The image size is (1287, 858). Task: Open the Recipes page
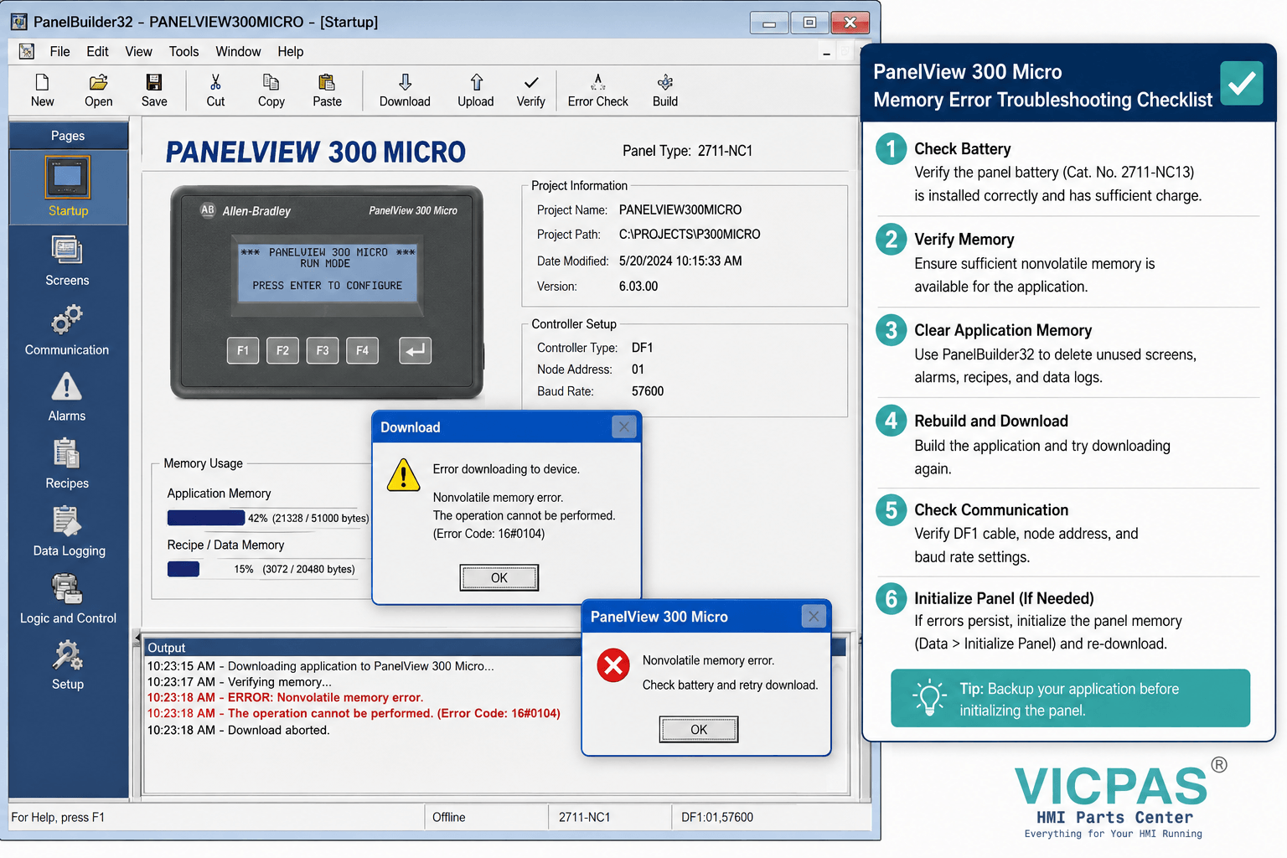[x=67, y=463]
